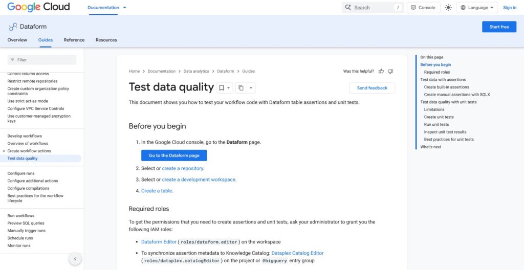
Task: Jump to Inspect unit test results
Action: tap(445, 132)
